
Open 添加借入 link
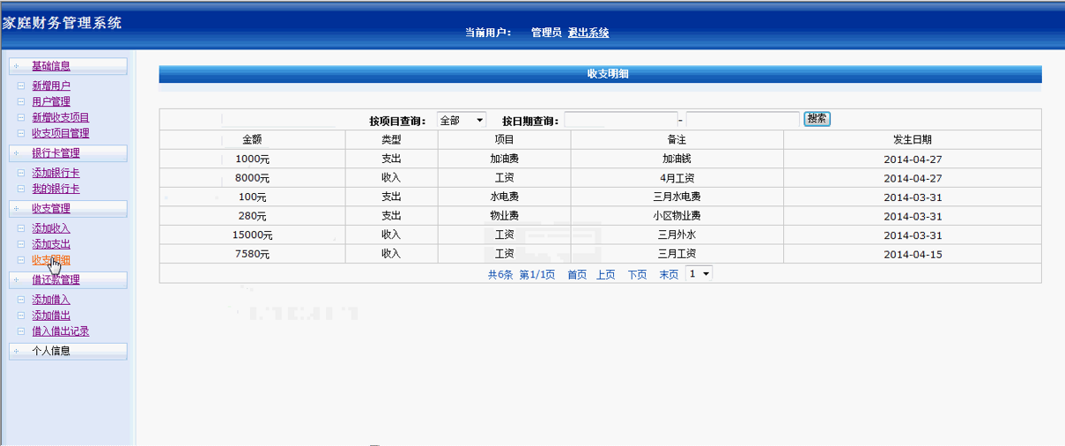[51, 300]
